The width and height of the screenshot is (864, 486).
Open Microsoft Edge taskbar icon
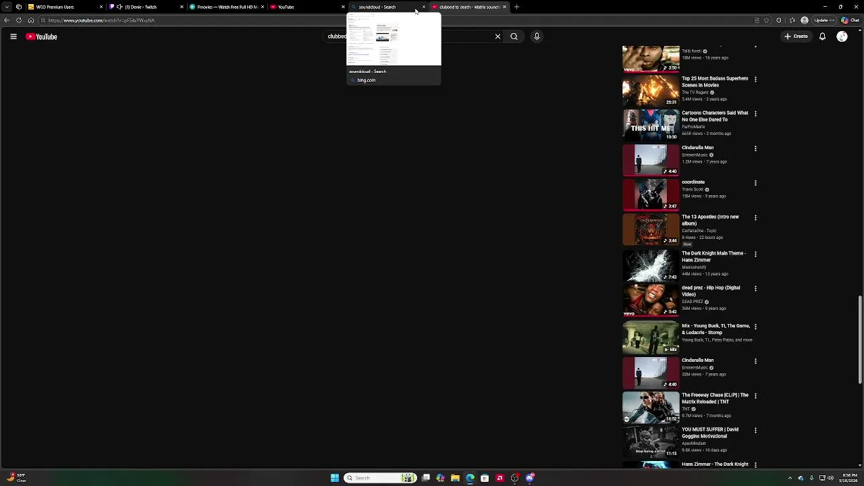click(470, 478)
